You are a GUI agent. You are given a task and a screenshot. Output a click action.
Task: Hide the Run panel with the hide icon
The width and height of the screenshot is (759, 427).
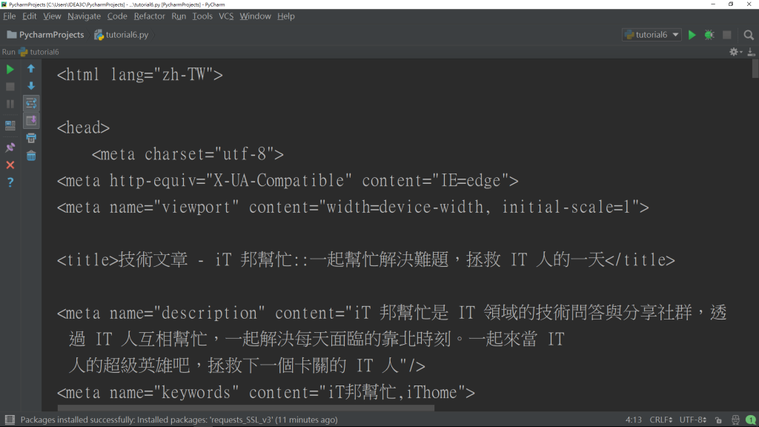[x=751, y=52]
